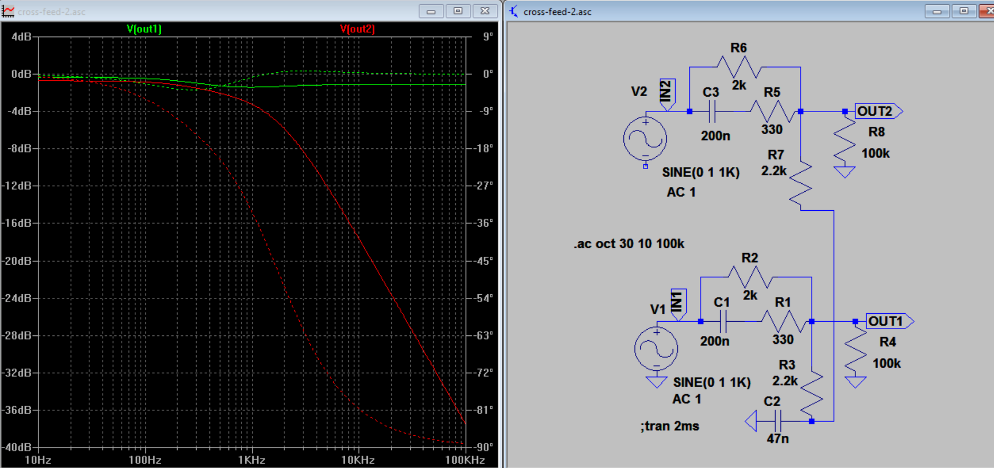
Task: Click ground symbol below V1 source
Action: [x=656, y=382]
